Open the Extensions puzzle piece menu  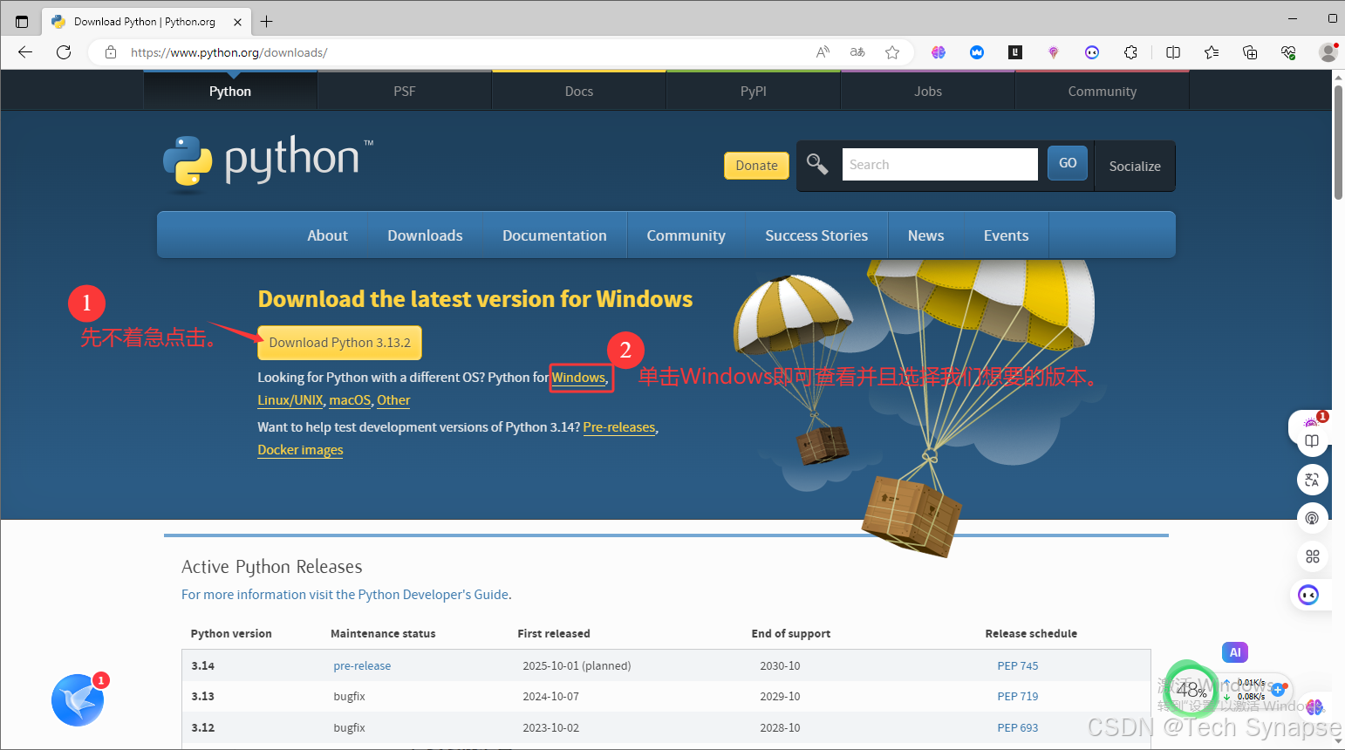point(1130,52)
